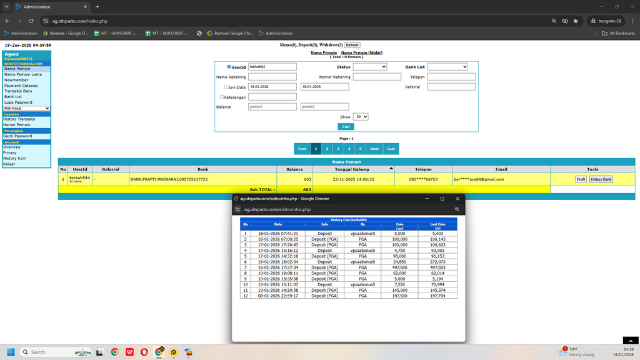Open Opera browser from taskbar
Image resolution: width=640 pixels, height=360 pixels.
pos(144,352)
